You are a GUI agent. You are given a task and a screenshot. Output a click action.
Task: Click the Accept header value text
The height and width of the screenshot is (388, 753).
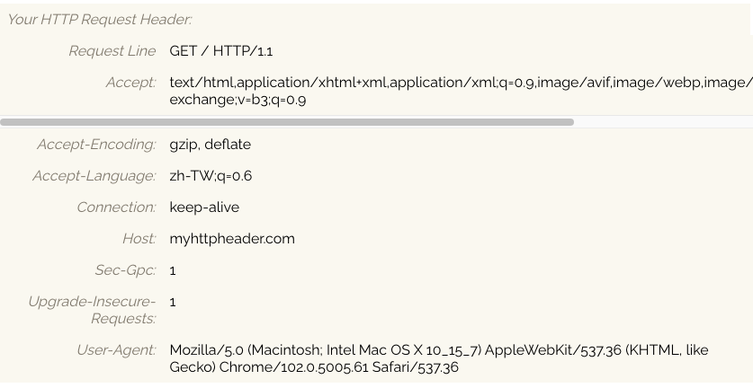pyautogui.click(x=461, y=91)
